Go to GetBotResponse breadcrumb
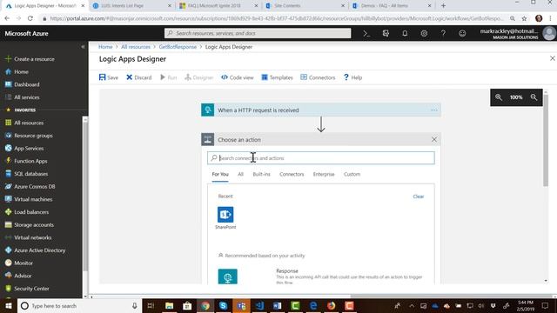The image size is (557, 313). [x=178, y=47]
